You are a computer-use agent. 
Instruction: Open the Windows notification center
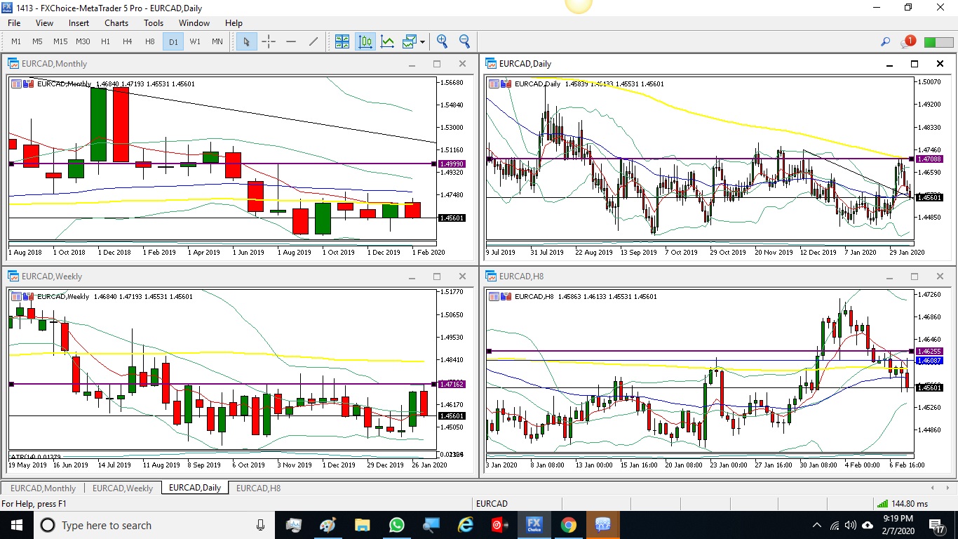pyautogui.click(x=937, y=525)
